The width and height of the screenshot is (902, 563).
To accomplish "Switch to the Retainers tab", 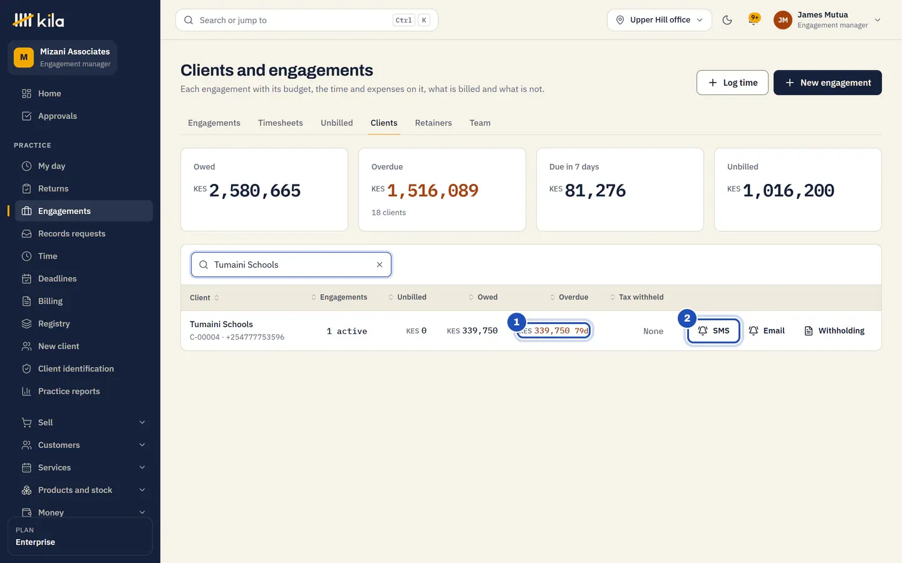I will [433, 123].
